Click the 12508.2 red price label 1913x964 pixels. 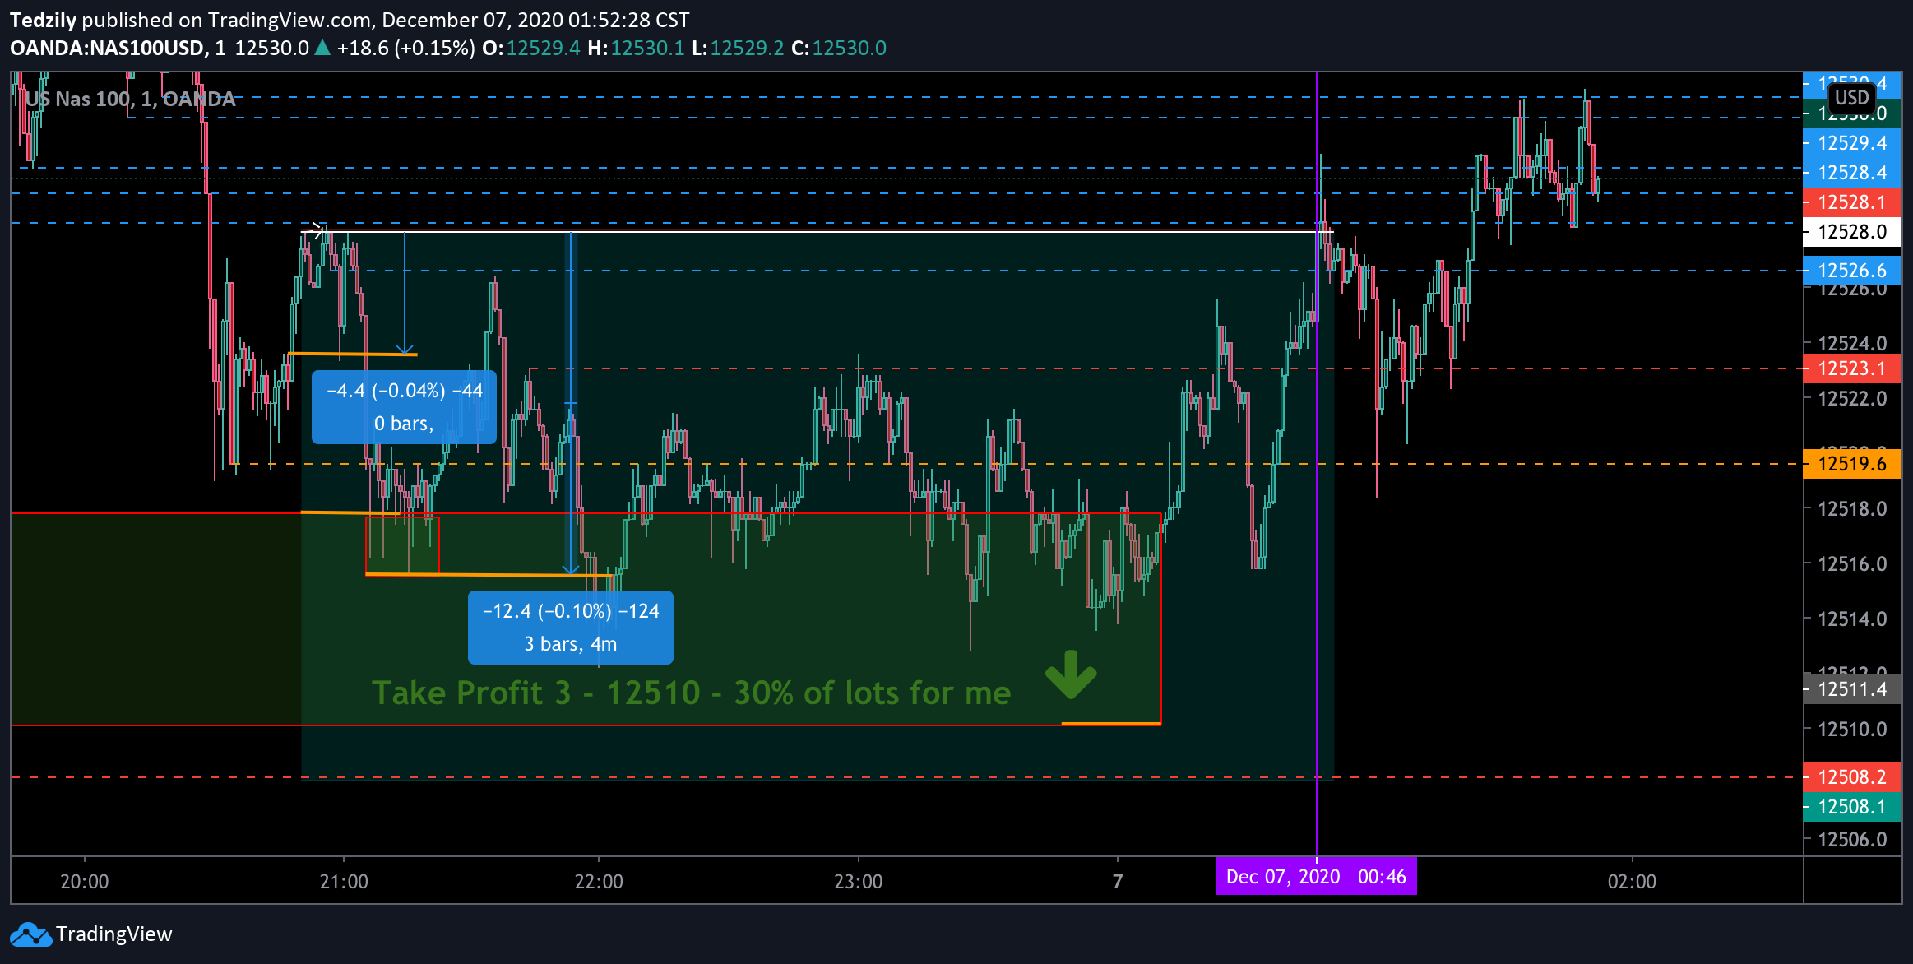[x=1852, y=777]
